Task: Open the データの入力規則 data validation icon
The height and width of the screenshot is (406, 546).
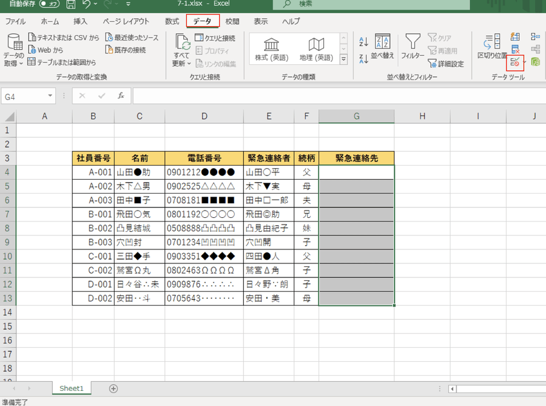Action: point(515,61)
